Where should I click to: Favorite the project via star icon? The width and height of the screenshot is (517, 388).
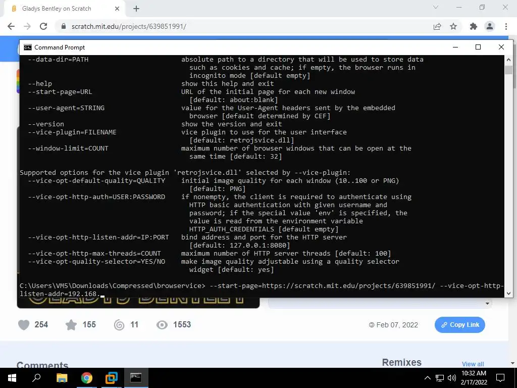pyautogui.click(x=71, y=325)
